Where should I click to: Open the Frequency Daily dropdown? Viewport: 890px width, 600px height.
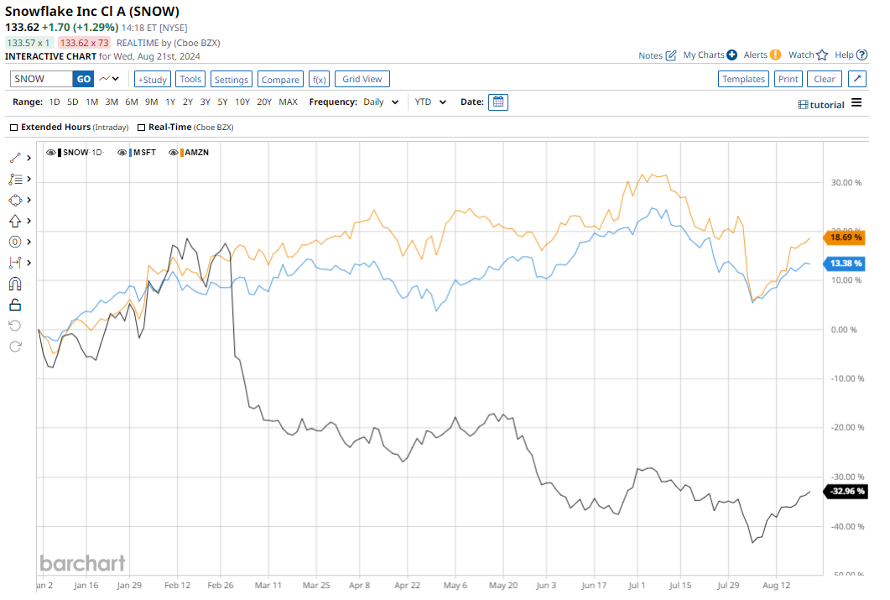pyautogui.click(x=382, y=102)
